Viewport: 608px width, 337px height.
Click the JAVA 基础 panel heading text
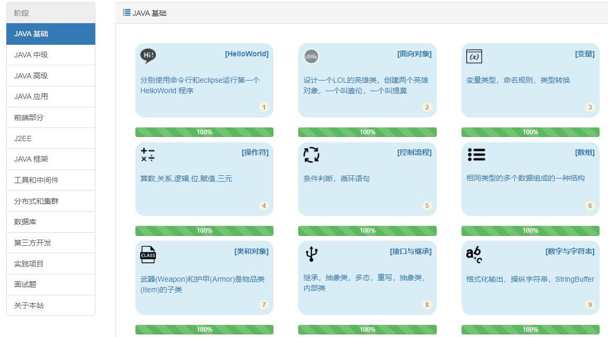tap(149, 13)
